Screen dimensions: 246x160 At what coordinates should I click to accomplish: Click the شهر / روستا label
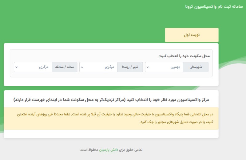click(130, 67)
